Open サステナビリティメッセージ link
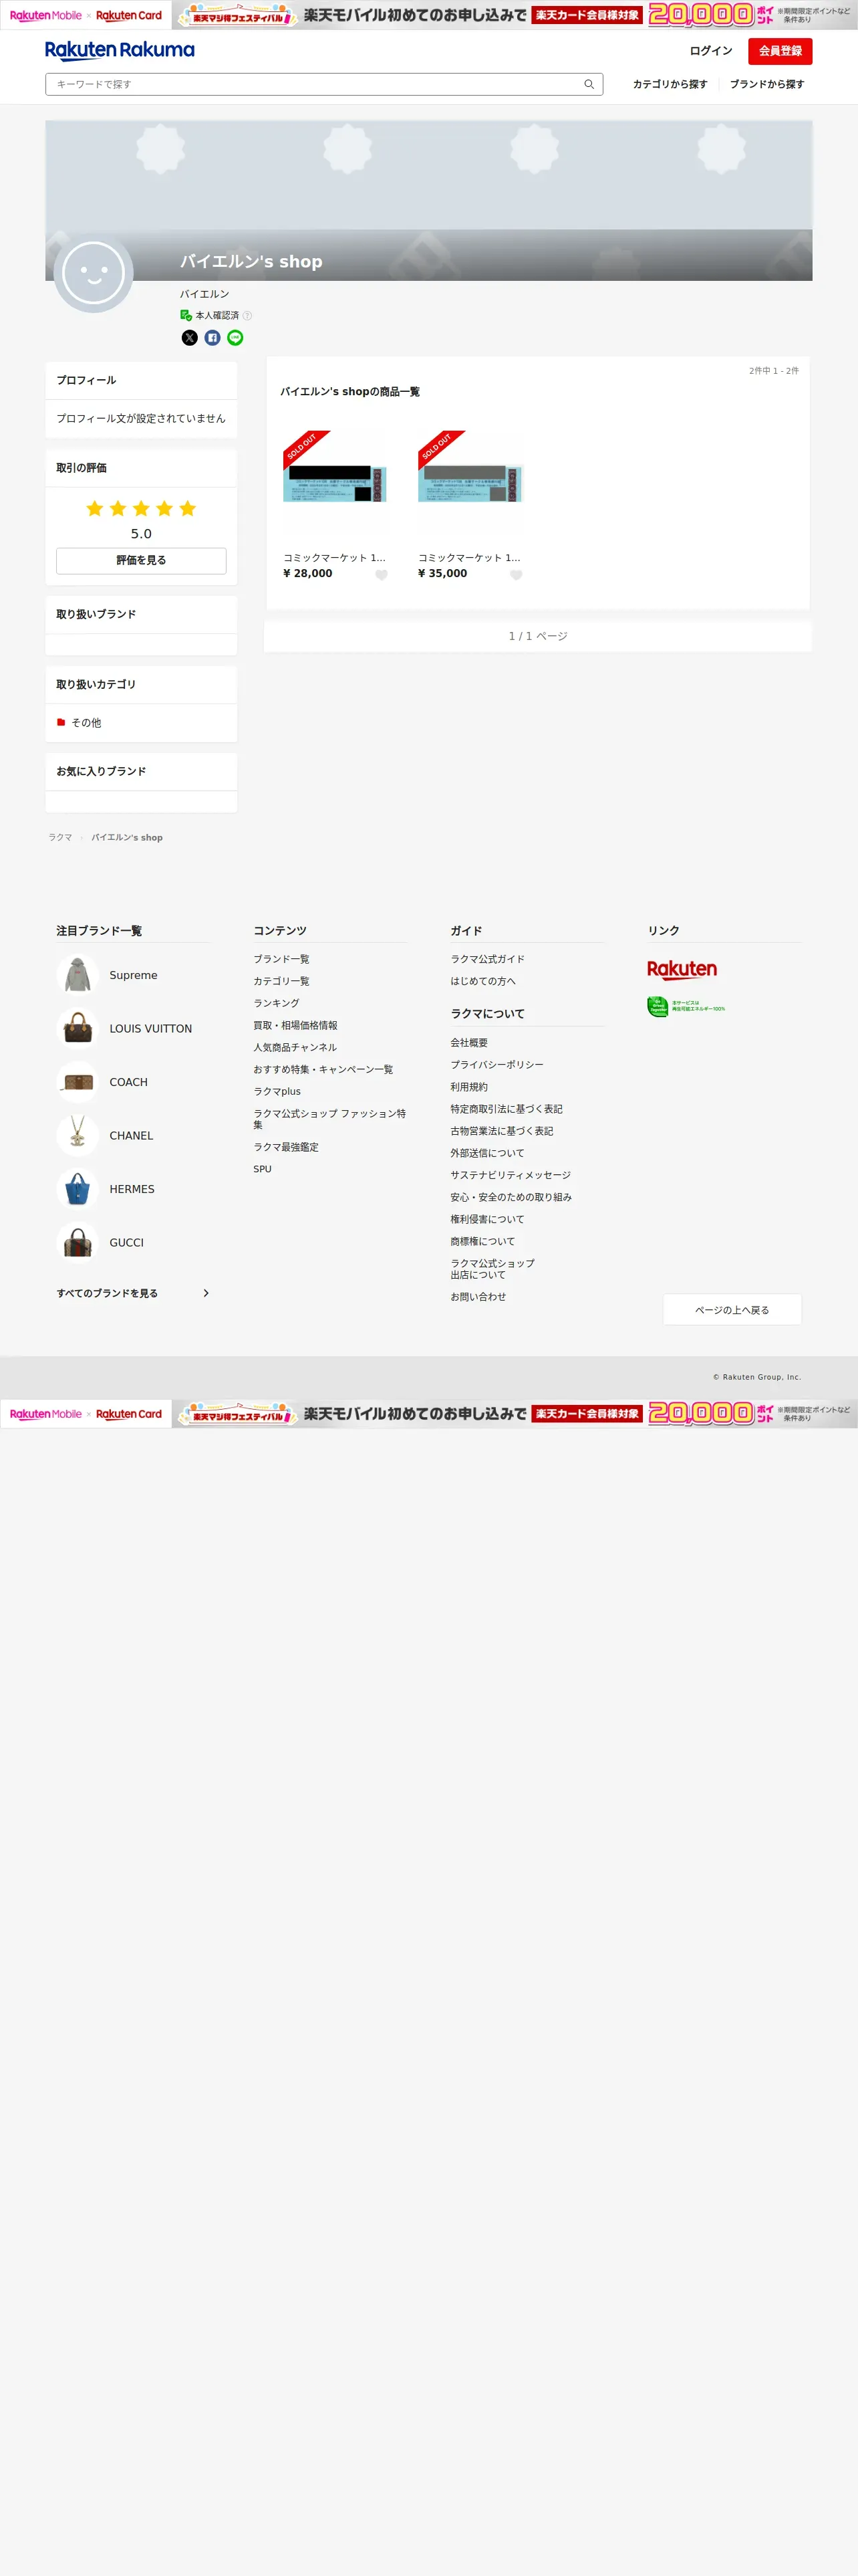The width and height of the screenshot is (858, 2576). pyautogui.click(x=511, y=1175)
